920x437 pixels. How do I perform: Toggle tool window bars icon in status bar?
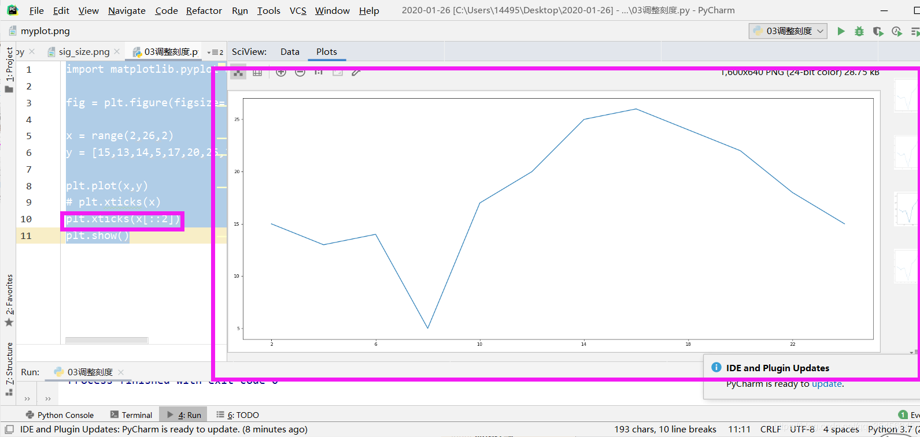tap(9, 429)
